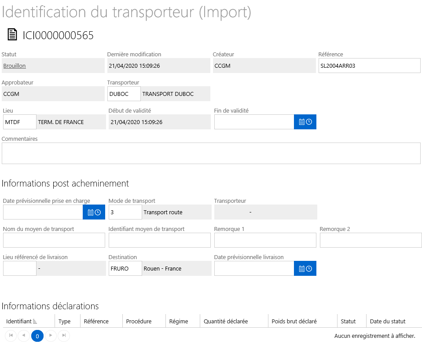The image size is (422, 344).
Task: Click the document icon beside ICI0000000565
Action: (12, 35)
